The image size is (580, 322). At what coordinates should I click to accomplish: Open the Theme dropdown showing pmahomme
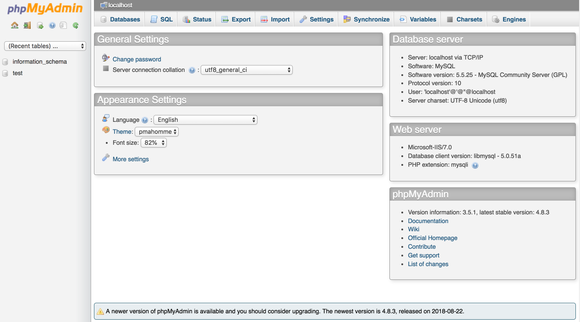point(157,131)
